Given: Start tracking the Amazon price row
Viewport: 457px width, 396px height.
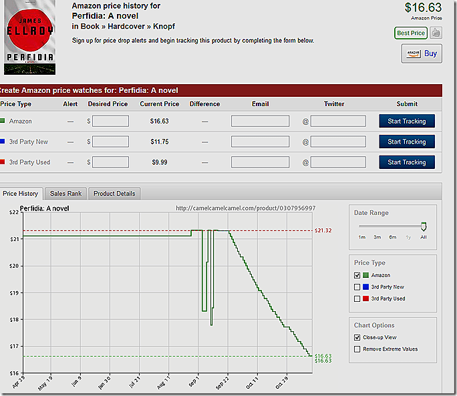Looking at the screenshot, I should pos(406,121).
